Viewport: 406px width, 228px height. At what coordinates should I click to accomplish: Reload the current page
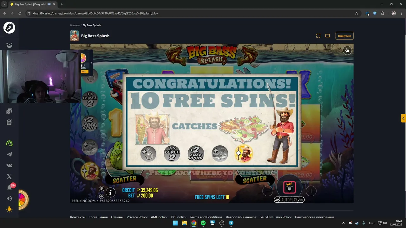(x=20, y=13)
